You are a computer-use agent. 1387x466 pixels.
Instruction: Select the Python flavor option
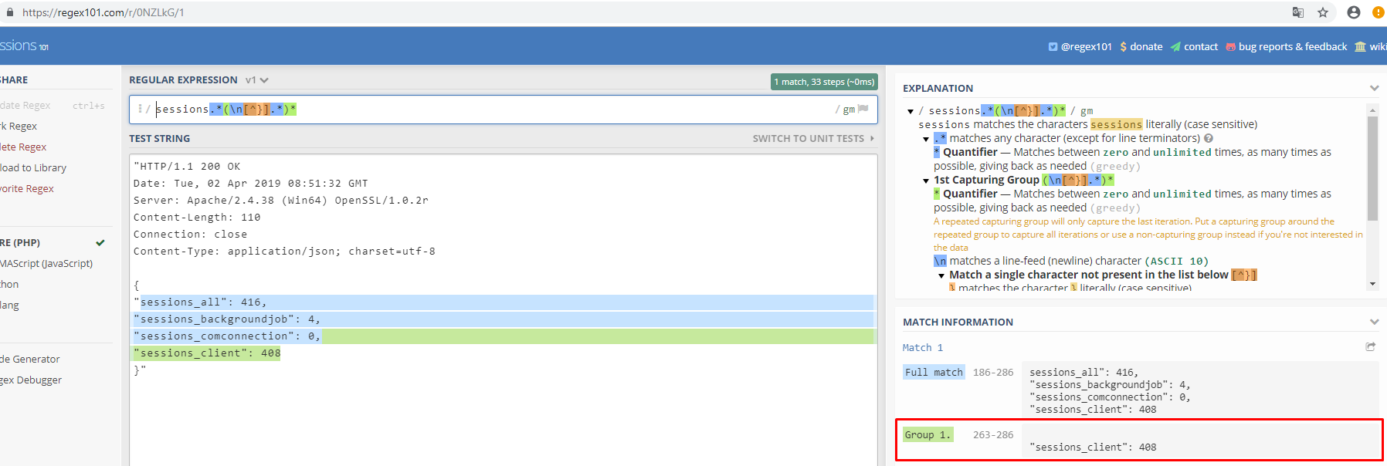[x=9, y=284]
